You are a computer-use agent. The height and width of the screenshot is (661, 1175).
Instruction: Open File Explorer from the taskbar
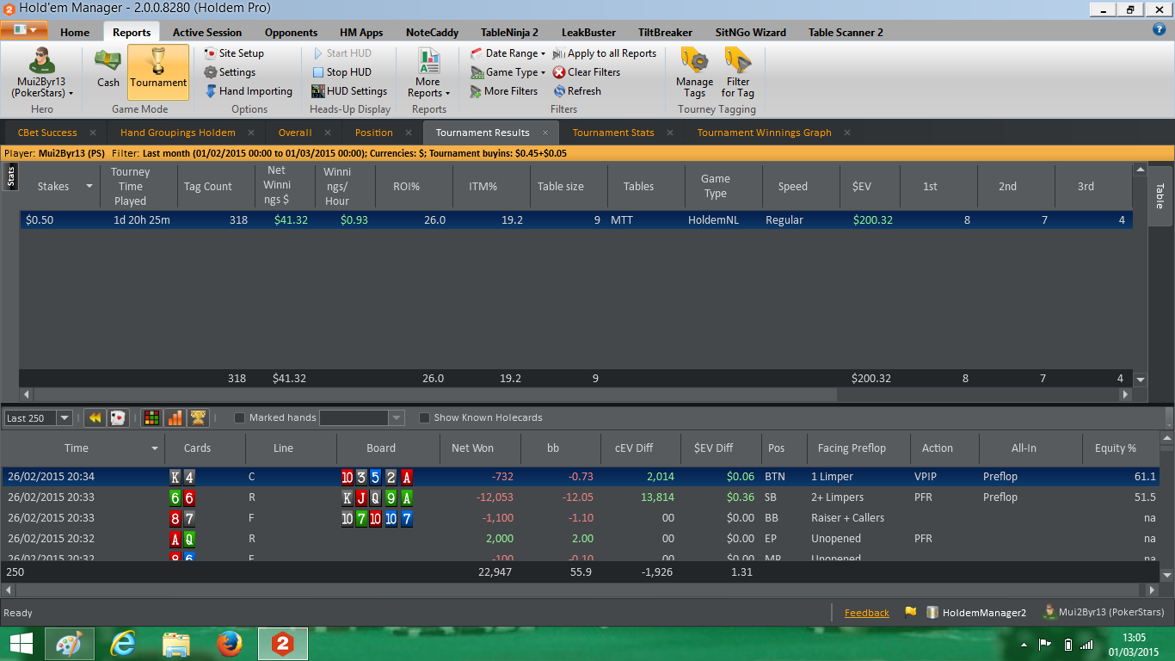176,644
